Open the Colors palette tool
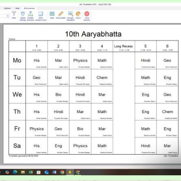The image size is (181, 181). tap(78, 15)
